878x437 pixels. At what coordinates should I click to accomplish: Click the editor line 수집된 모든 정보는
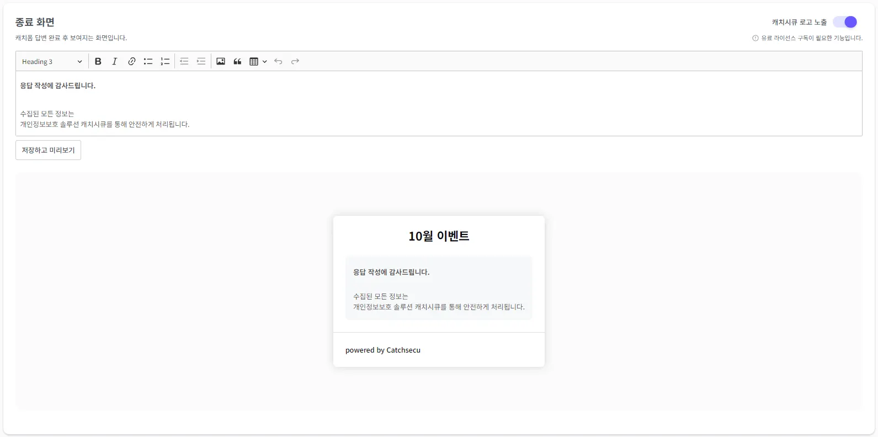tap(47, 114)
